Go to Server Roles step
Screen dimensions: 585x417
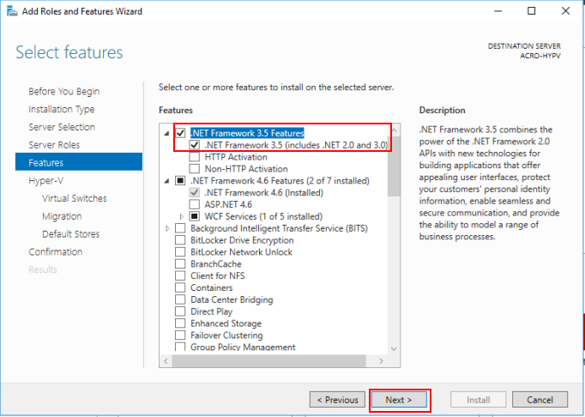[54, 145]
